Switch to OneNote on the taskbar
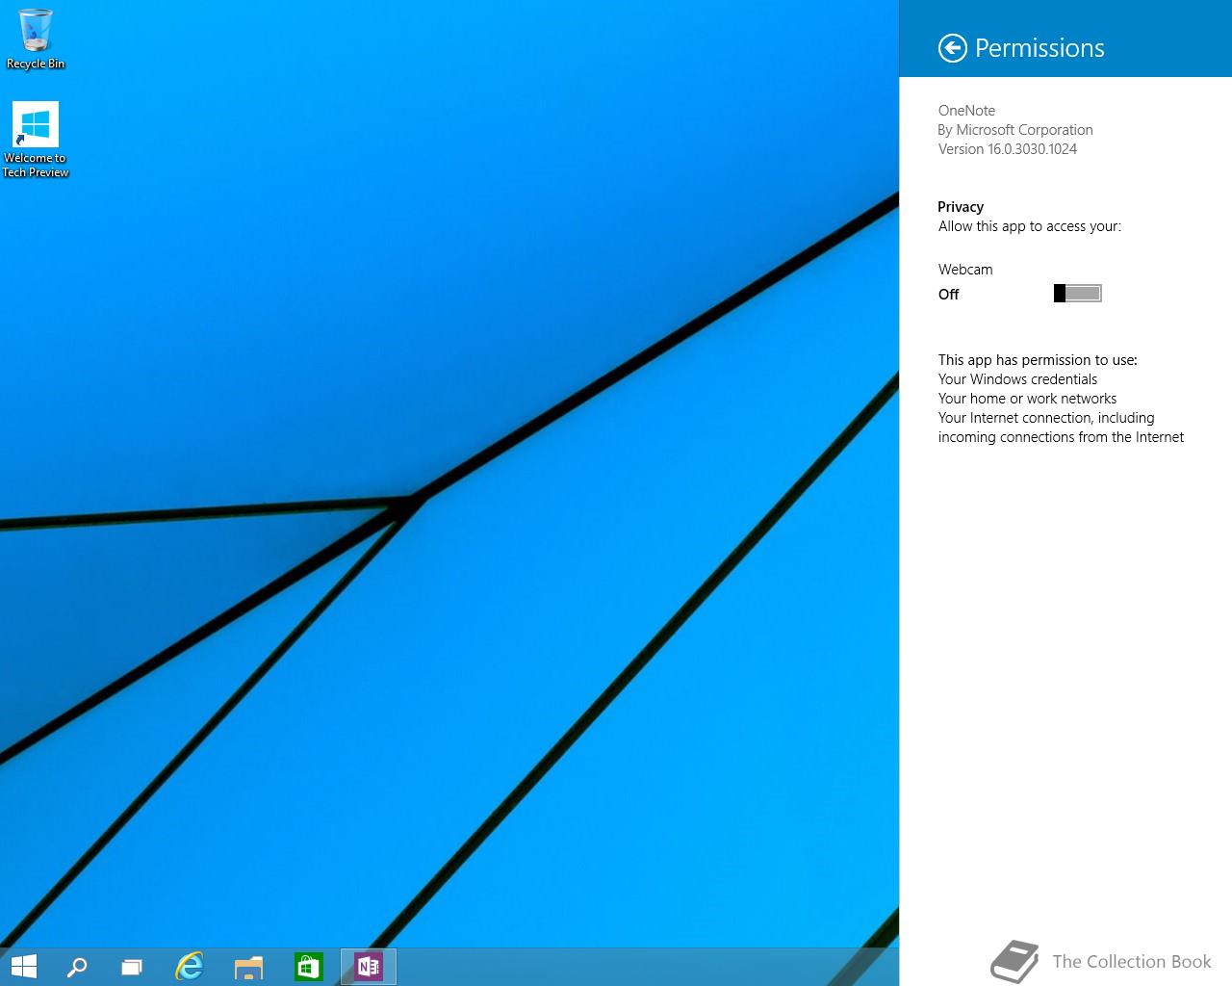1232x986 pixels. tap(369, 967)
